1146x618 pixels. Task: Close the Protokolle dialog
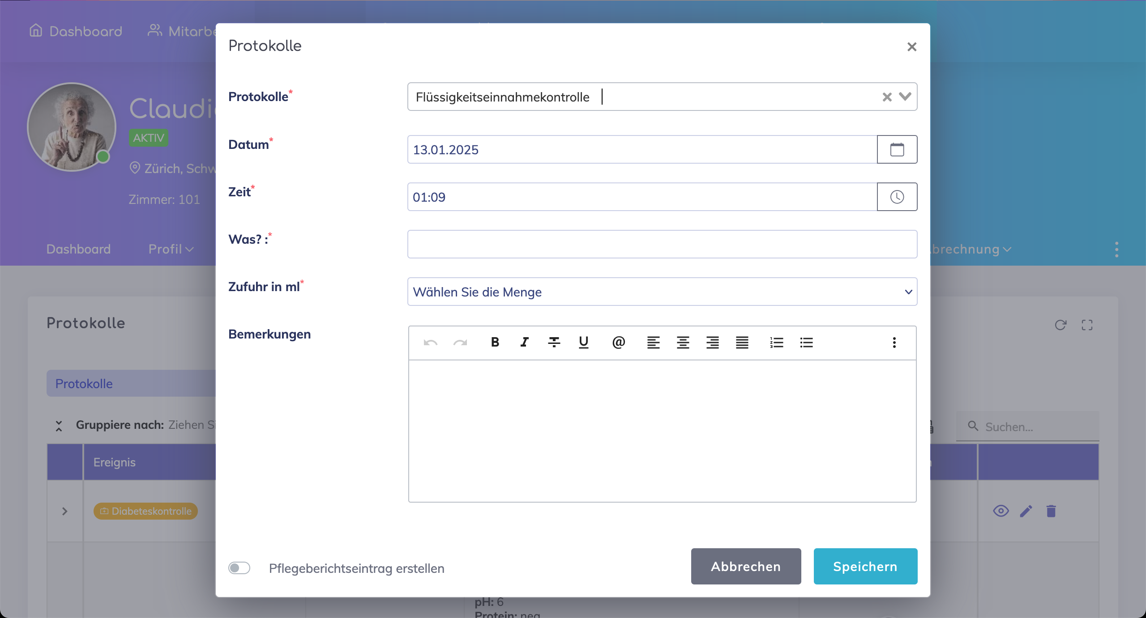[911, 47]
